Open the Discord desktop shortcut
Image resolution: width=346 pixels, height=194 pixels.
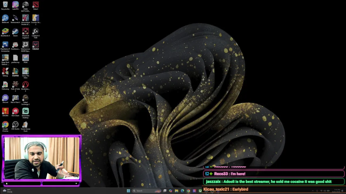coord(5,99)
